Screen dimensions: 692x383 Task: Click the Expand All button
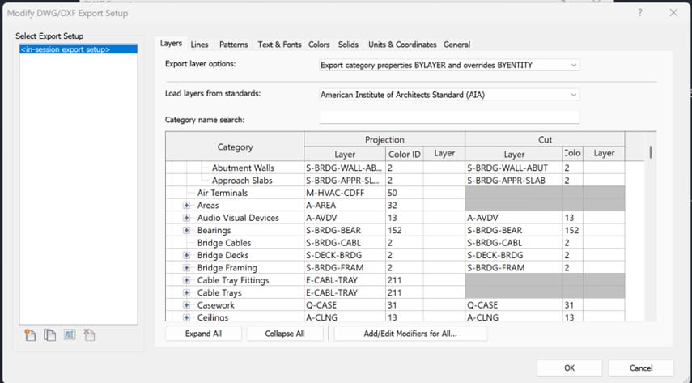pos(203,334)
